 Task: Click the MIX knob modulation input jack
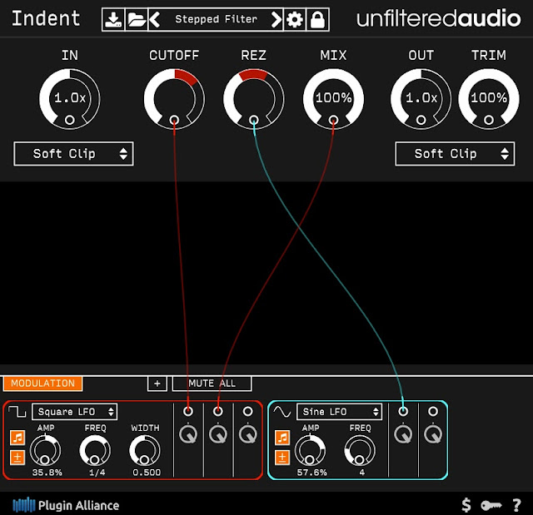333,120
